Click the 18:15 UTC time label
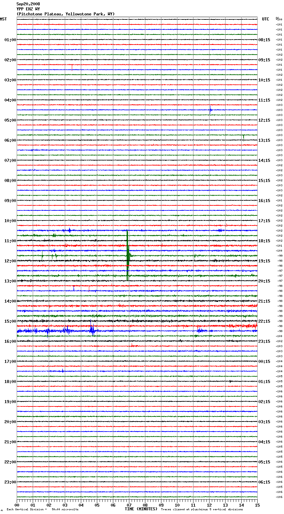 click(264, 241)
